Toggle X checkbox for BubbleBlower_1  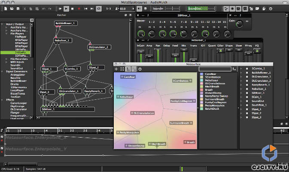coord(247,73)
